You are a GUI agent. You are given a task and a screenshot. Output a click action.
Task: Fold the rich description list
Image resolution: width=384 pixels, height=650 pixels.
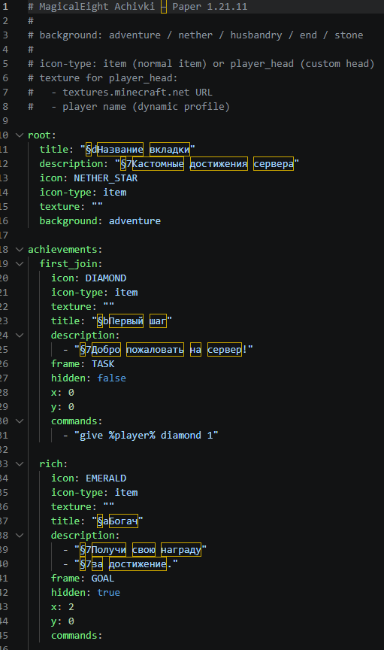pos(20,535)
